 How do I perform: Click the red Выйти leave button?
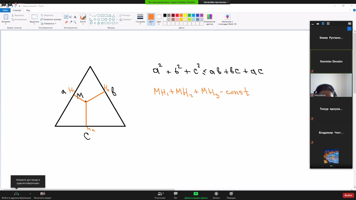pyautogui.click(x=348, y=195)
